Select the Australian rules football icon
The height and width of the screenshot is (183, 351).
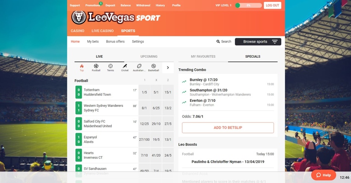139,67
